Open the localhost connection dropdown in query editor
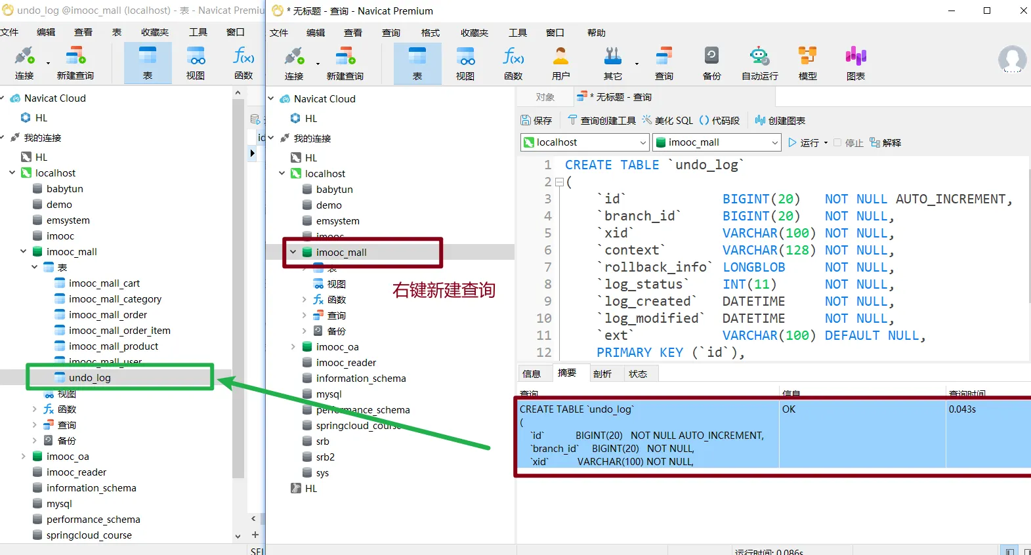The height and width of the screenshot is (555, 1031). point(585,142)
